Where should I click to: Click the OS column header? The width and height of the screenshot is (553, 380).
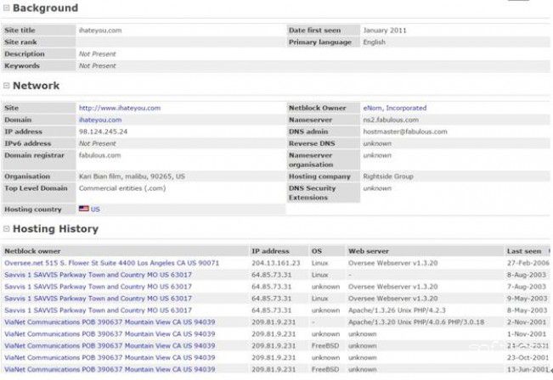[x=317, y=251]
